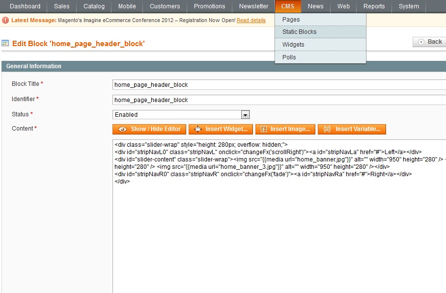The width and height of the screenshot is (446, 293).
Task: Click the General Information panel header
Action: pos(34,66)
